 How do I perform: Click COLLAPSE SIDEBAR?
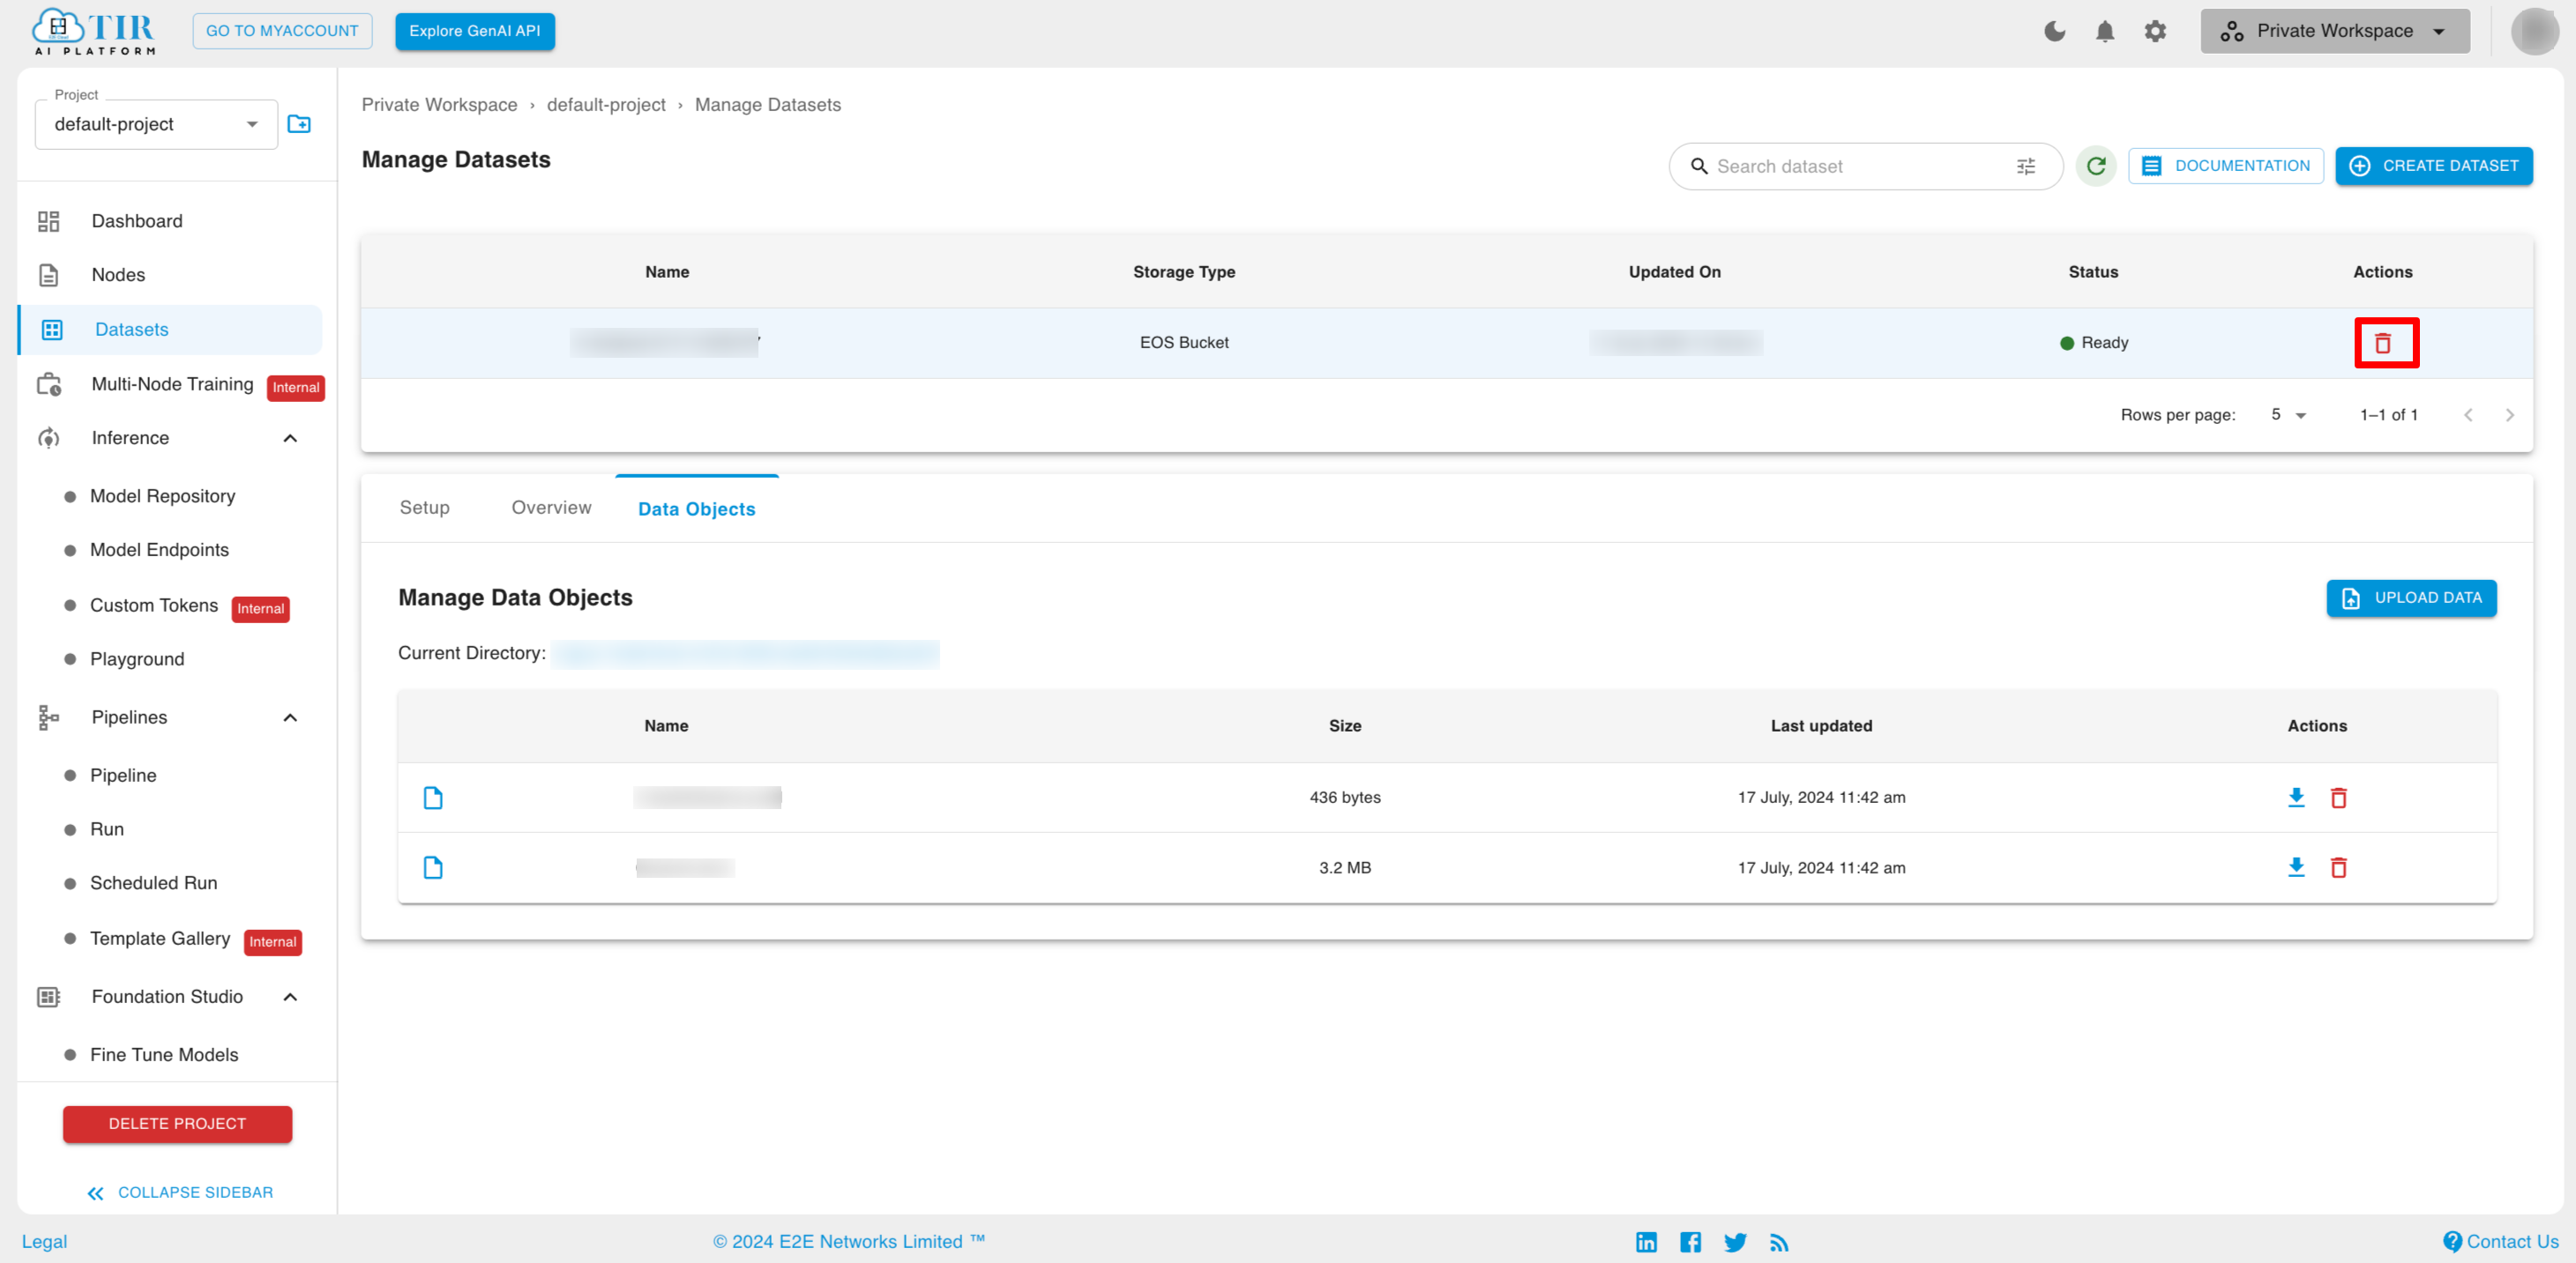click(180, 1192)
